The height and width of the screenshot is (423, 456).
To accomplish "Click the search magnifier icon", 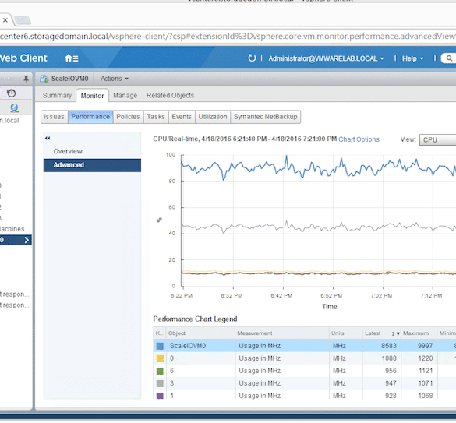I will click(449, 58).
